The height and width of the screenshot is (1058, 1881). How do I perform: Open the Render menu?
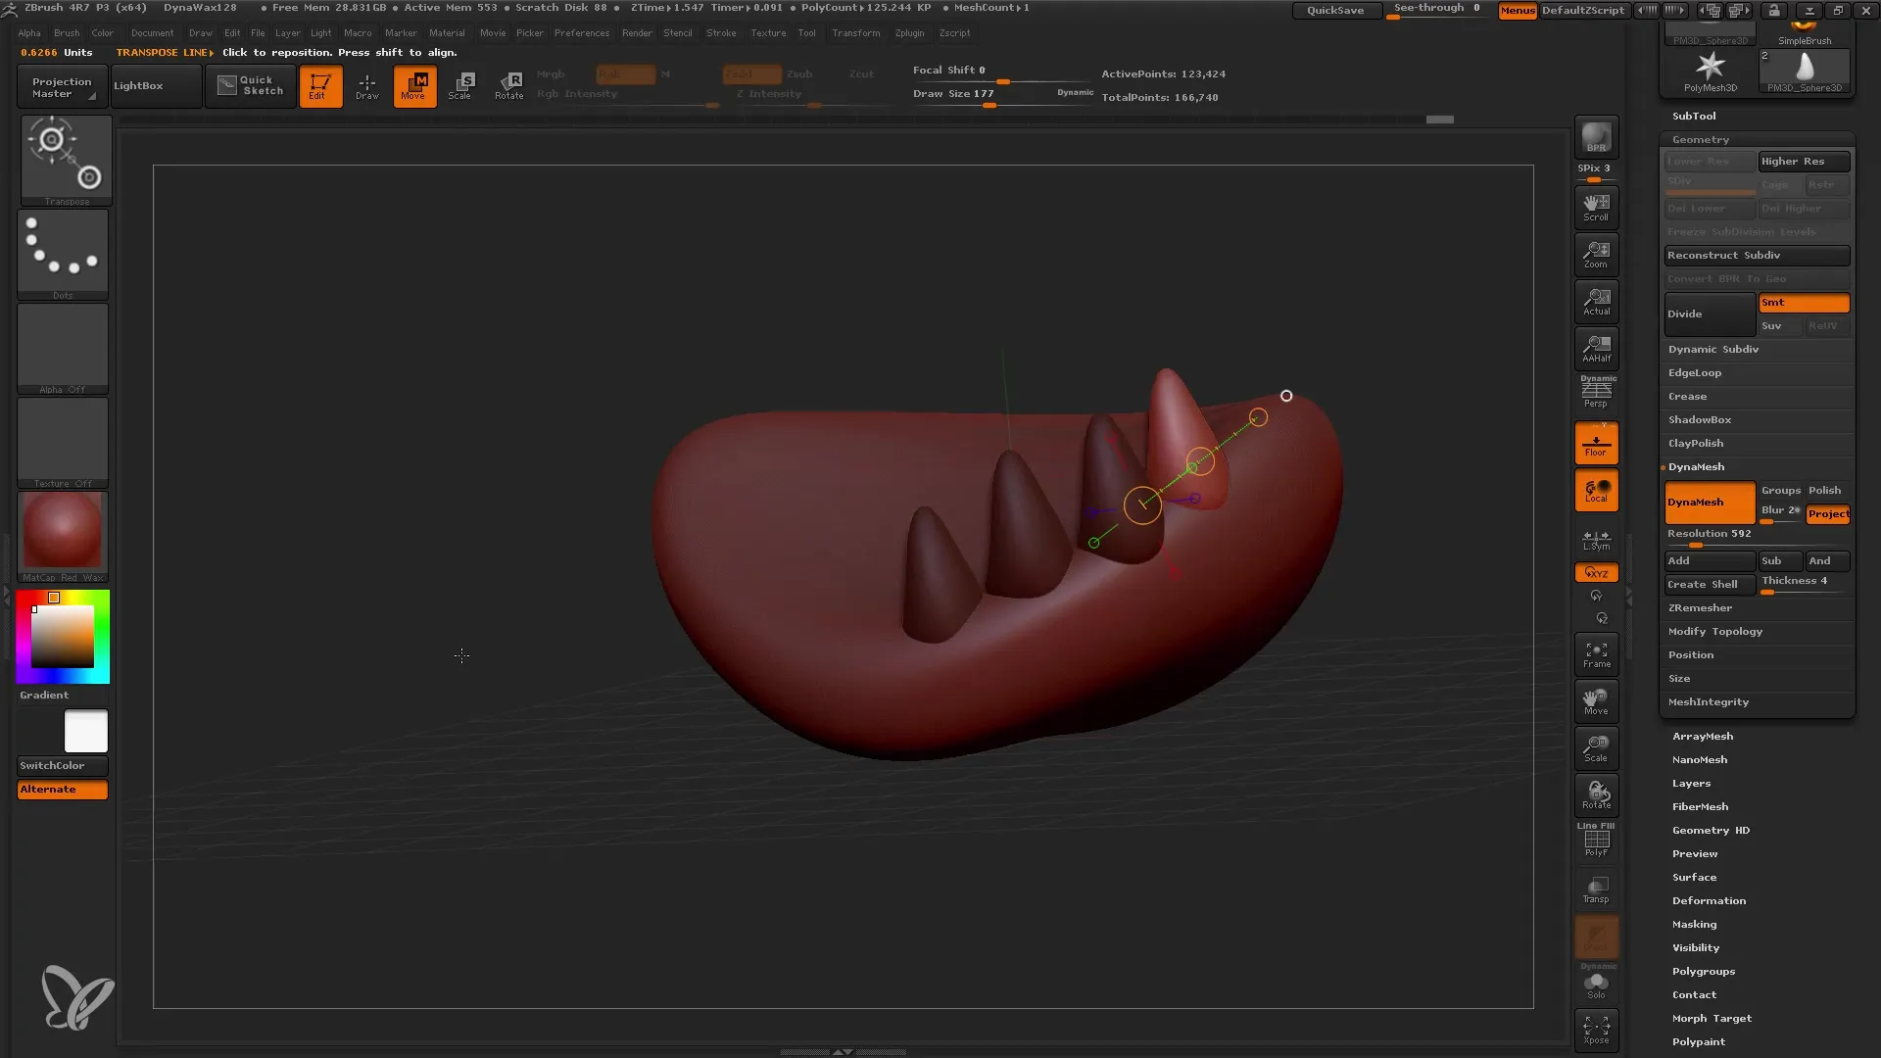coord(637,32)
